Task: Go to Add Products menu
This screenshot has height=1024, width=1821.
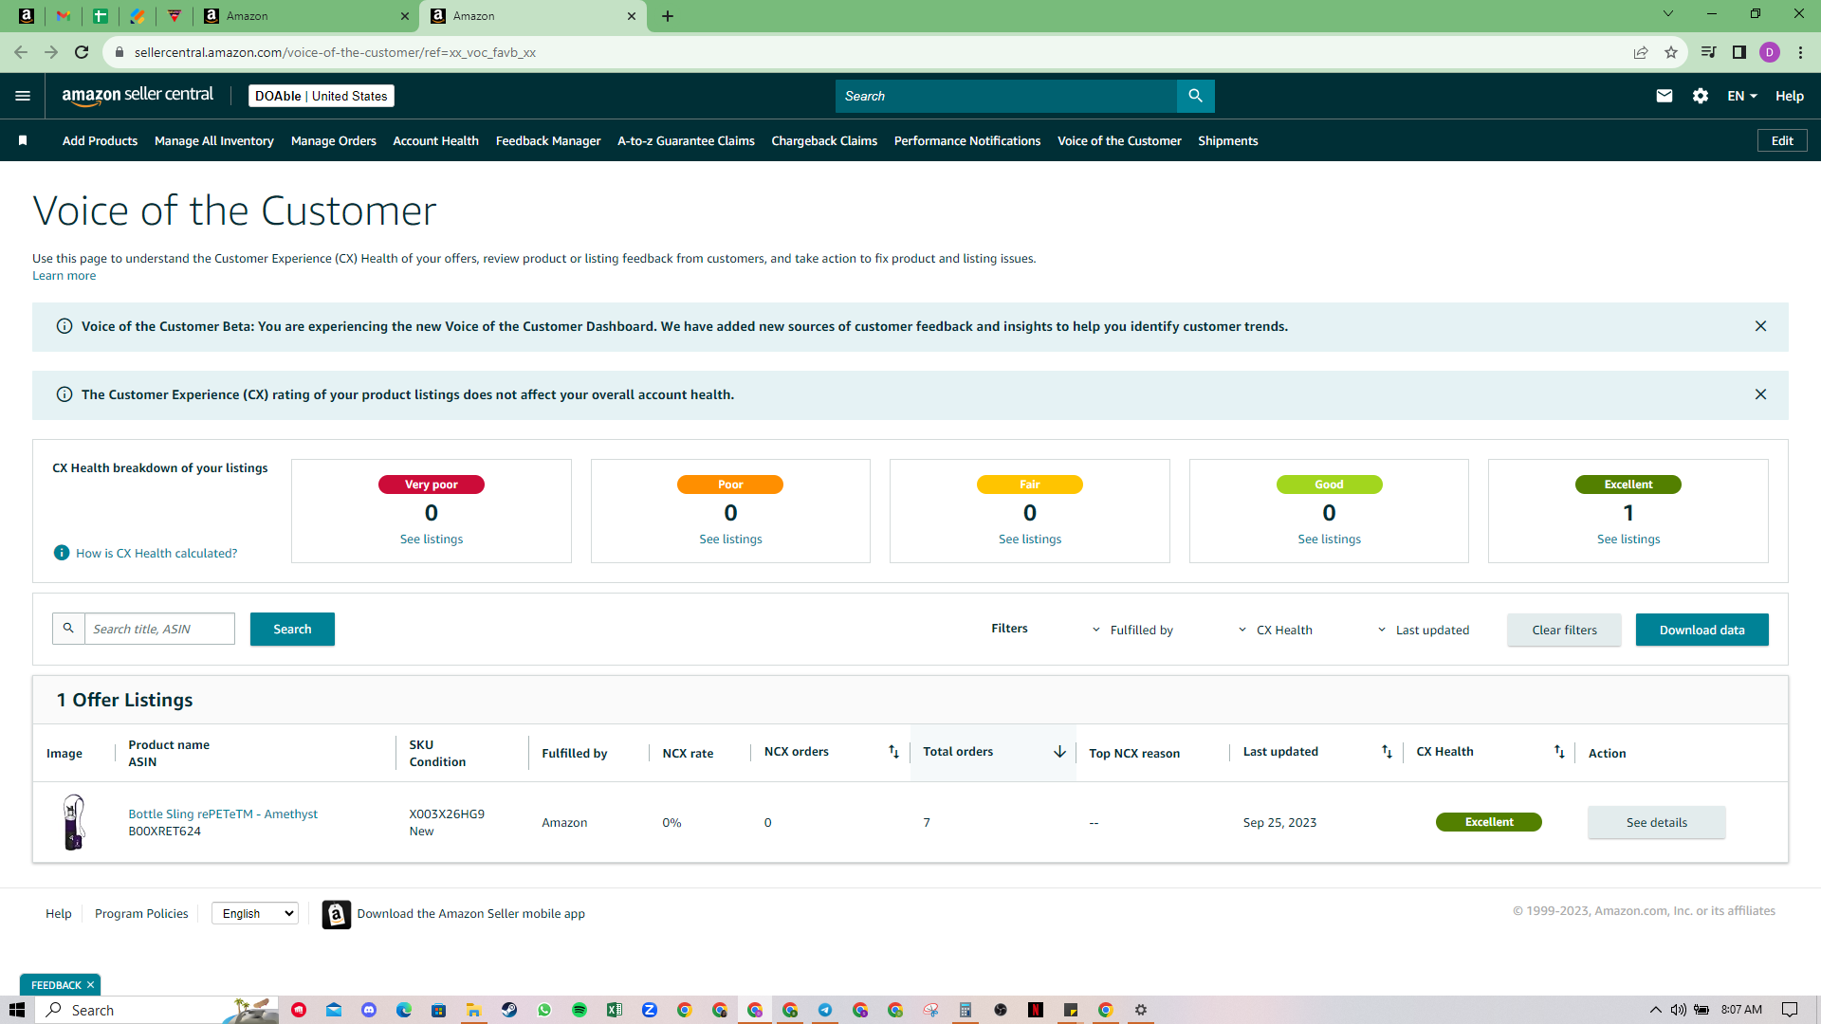Action: 100,140
